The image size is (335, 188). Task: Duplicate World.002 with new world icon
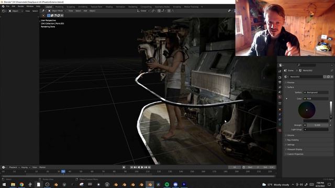tap(328, 77)
